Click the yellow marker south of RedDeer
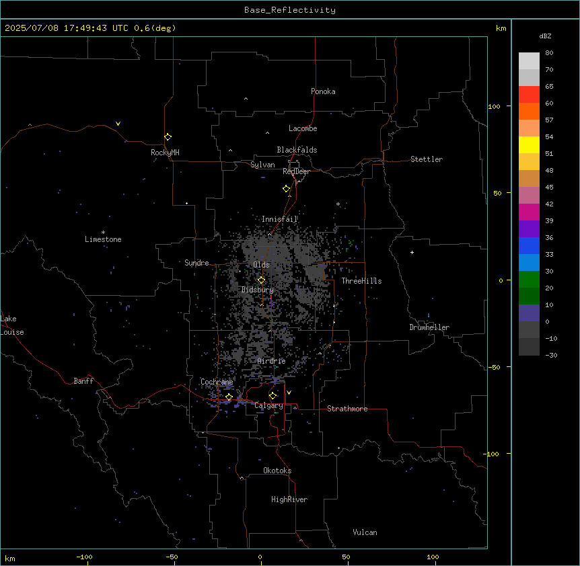 (x=286, y=189)
